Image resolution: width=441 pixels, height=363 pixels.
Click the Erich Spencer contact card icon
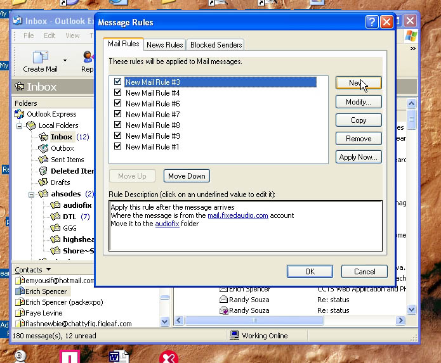[20, 291]
